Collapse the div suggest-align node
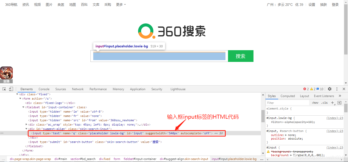This screenshot has width=348, height=162. tap(26, 129)
